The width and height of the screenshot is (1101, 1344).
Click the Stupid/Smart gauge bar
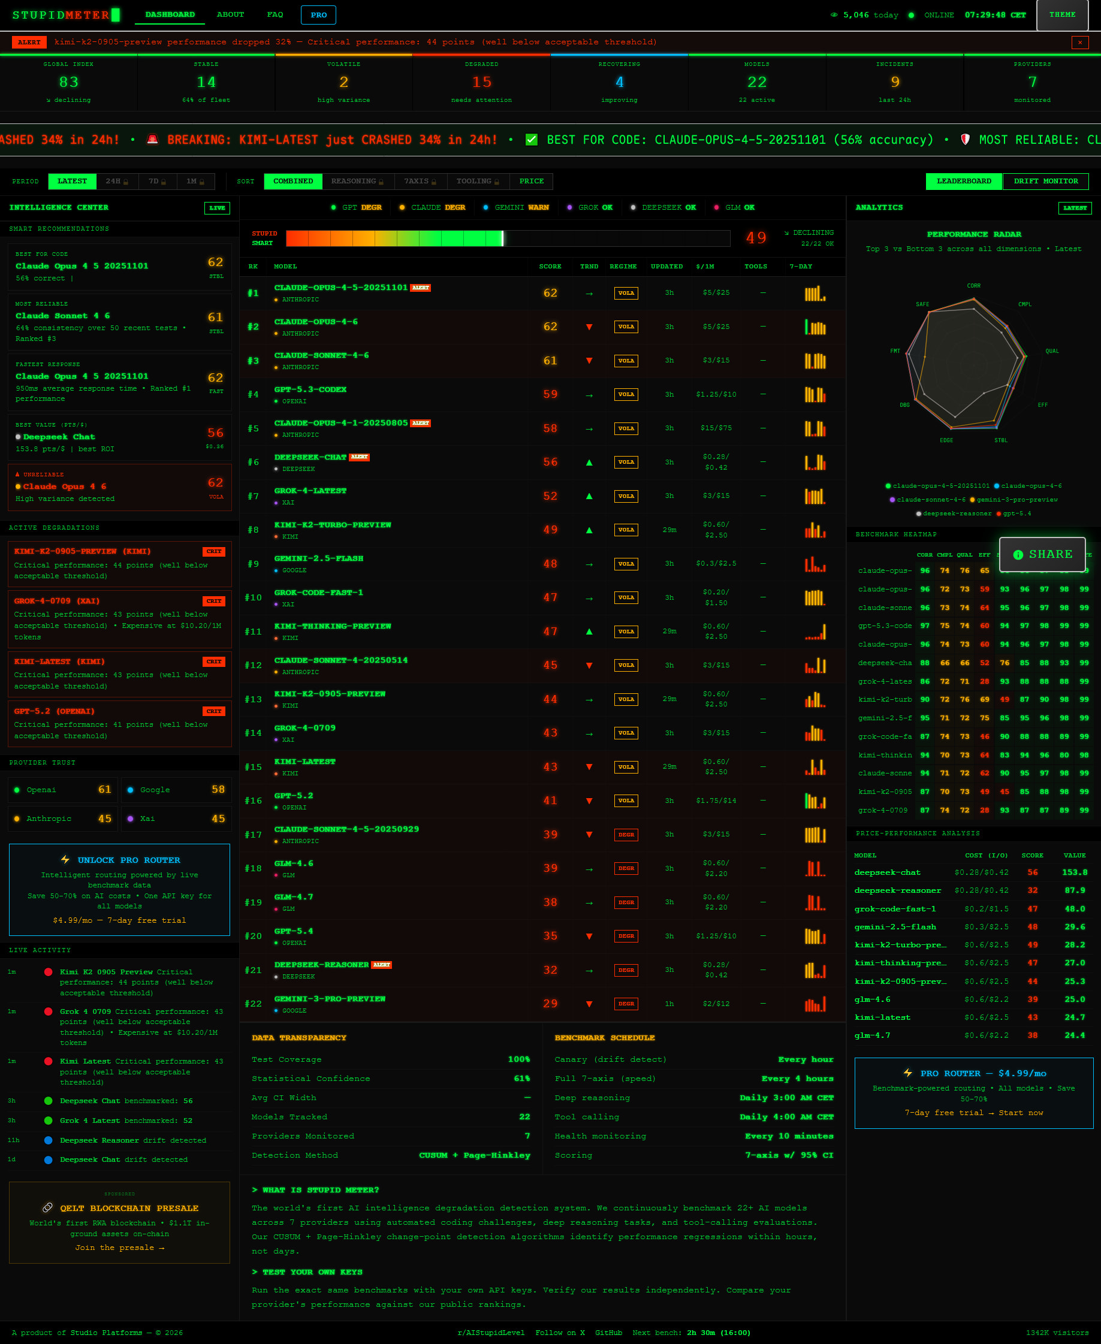tap(508, 238)
